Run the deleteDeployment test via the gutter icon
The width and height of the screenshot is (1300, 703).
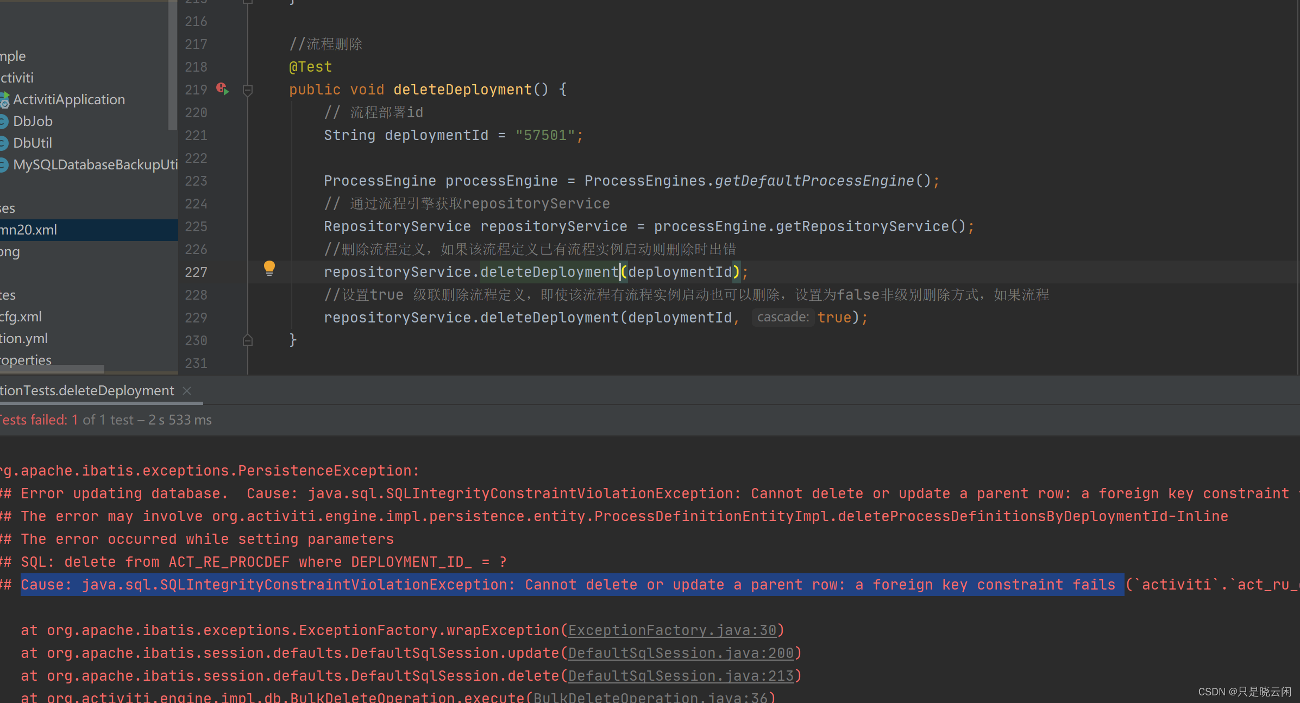[x=223, y=88]
